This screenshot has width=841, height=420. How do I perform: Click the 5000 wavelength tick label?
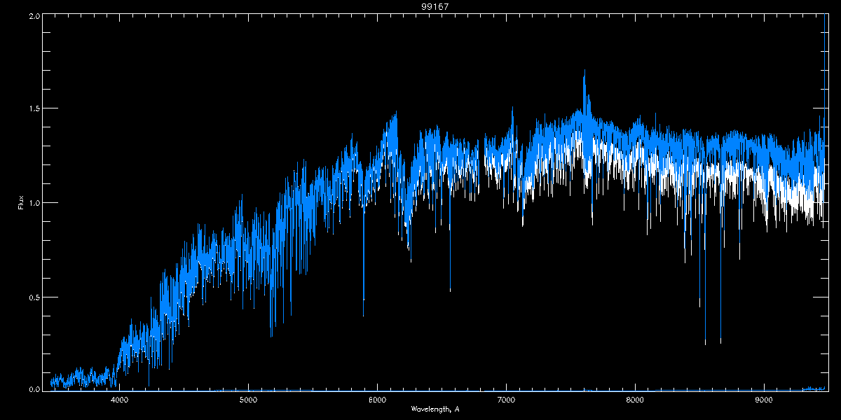point(248,400)
